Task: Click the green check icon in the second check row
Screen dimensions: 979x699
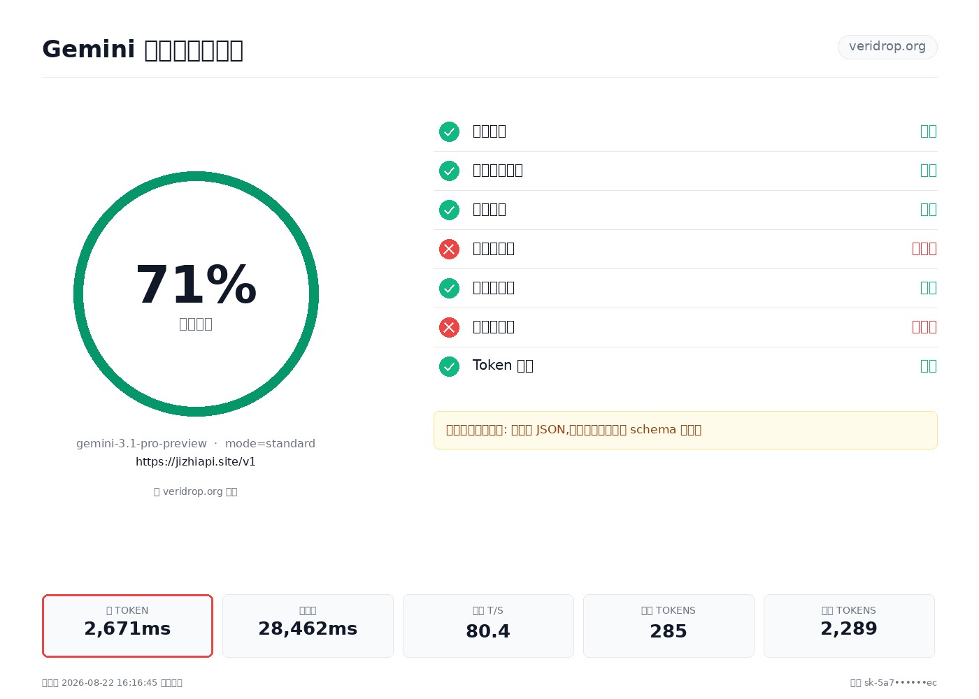Action: [x=449, y=171]
